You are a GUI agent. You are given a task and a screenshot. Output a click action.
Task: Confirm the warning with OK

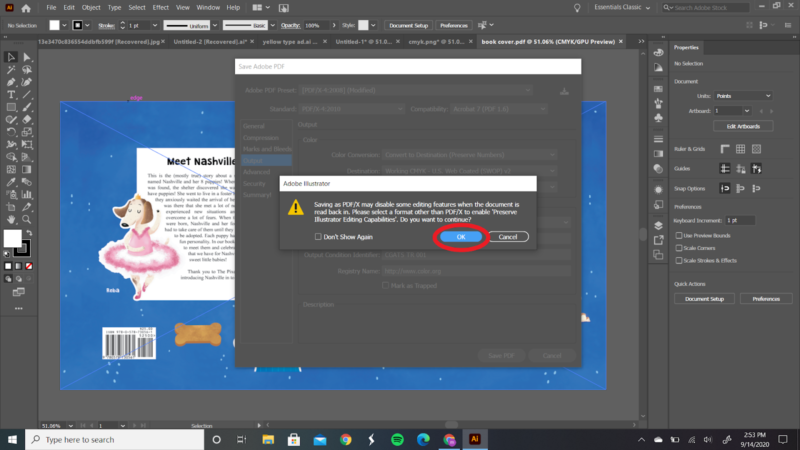coord(461,237)
